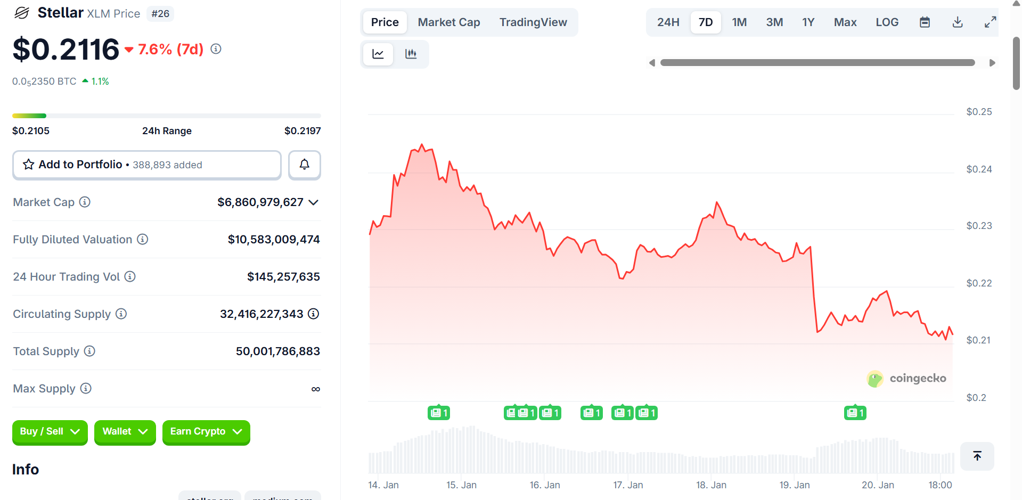
Task: Expand chart to fullscreen
Action: coord(990,22)
